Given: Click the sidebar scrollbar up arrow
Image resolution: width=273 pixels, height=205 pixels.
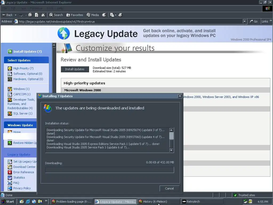Looking at the screenshot, I should (54, 45).
